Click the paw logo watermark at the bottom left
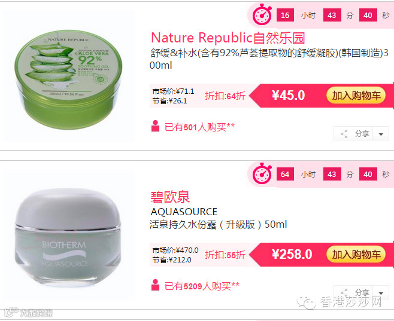Image resolution: width=394 pixels, height=321 pixels. (11, 312)
